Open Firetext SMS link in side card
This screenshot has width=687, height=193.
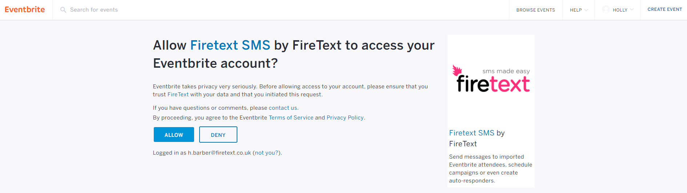pos(471,133)
